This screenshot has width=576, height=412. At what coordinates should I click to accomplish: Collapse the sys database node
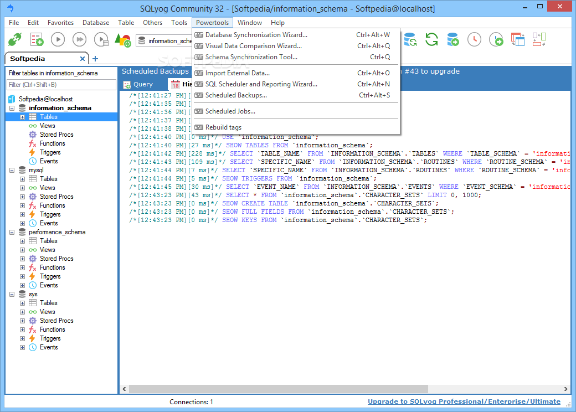point(12,295)
